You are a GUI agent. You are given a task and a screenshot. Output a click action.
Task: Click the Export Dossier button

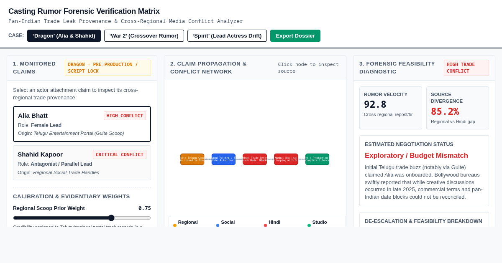pyautogui.click(x=295, y=35)
